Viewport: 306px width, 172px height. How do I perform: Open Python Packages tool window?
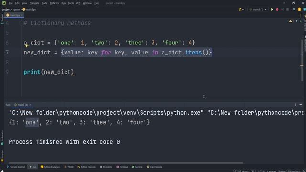(x=50, y=167)
